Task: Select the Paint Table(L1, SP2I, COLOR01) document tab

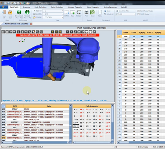Action: [16, 24]
